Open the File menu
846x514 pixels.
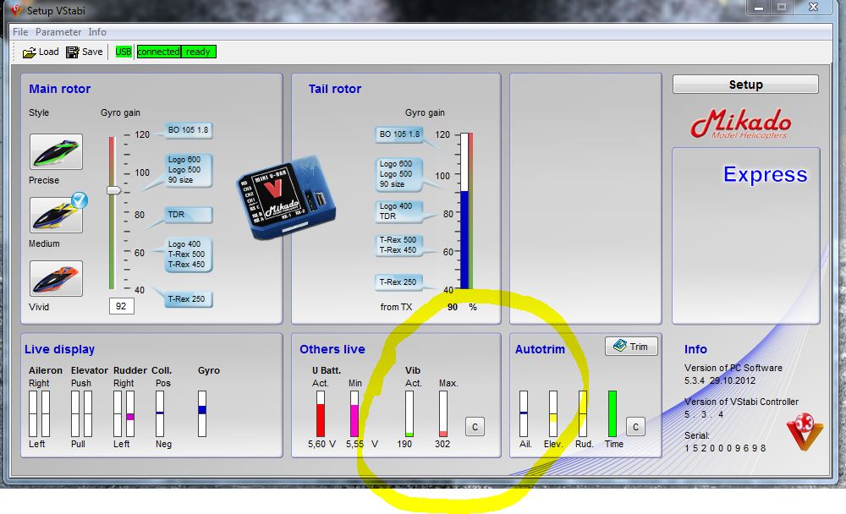coord(20,32)
